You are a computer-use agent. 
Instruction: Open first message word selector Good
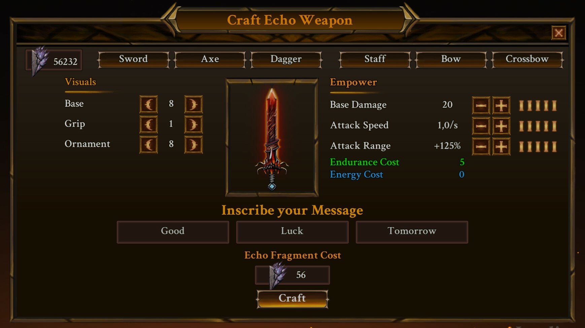[x=173, y=232]
